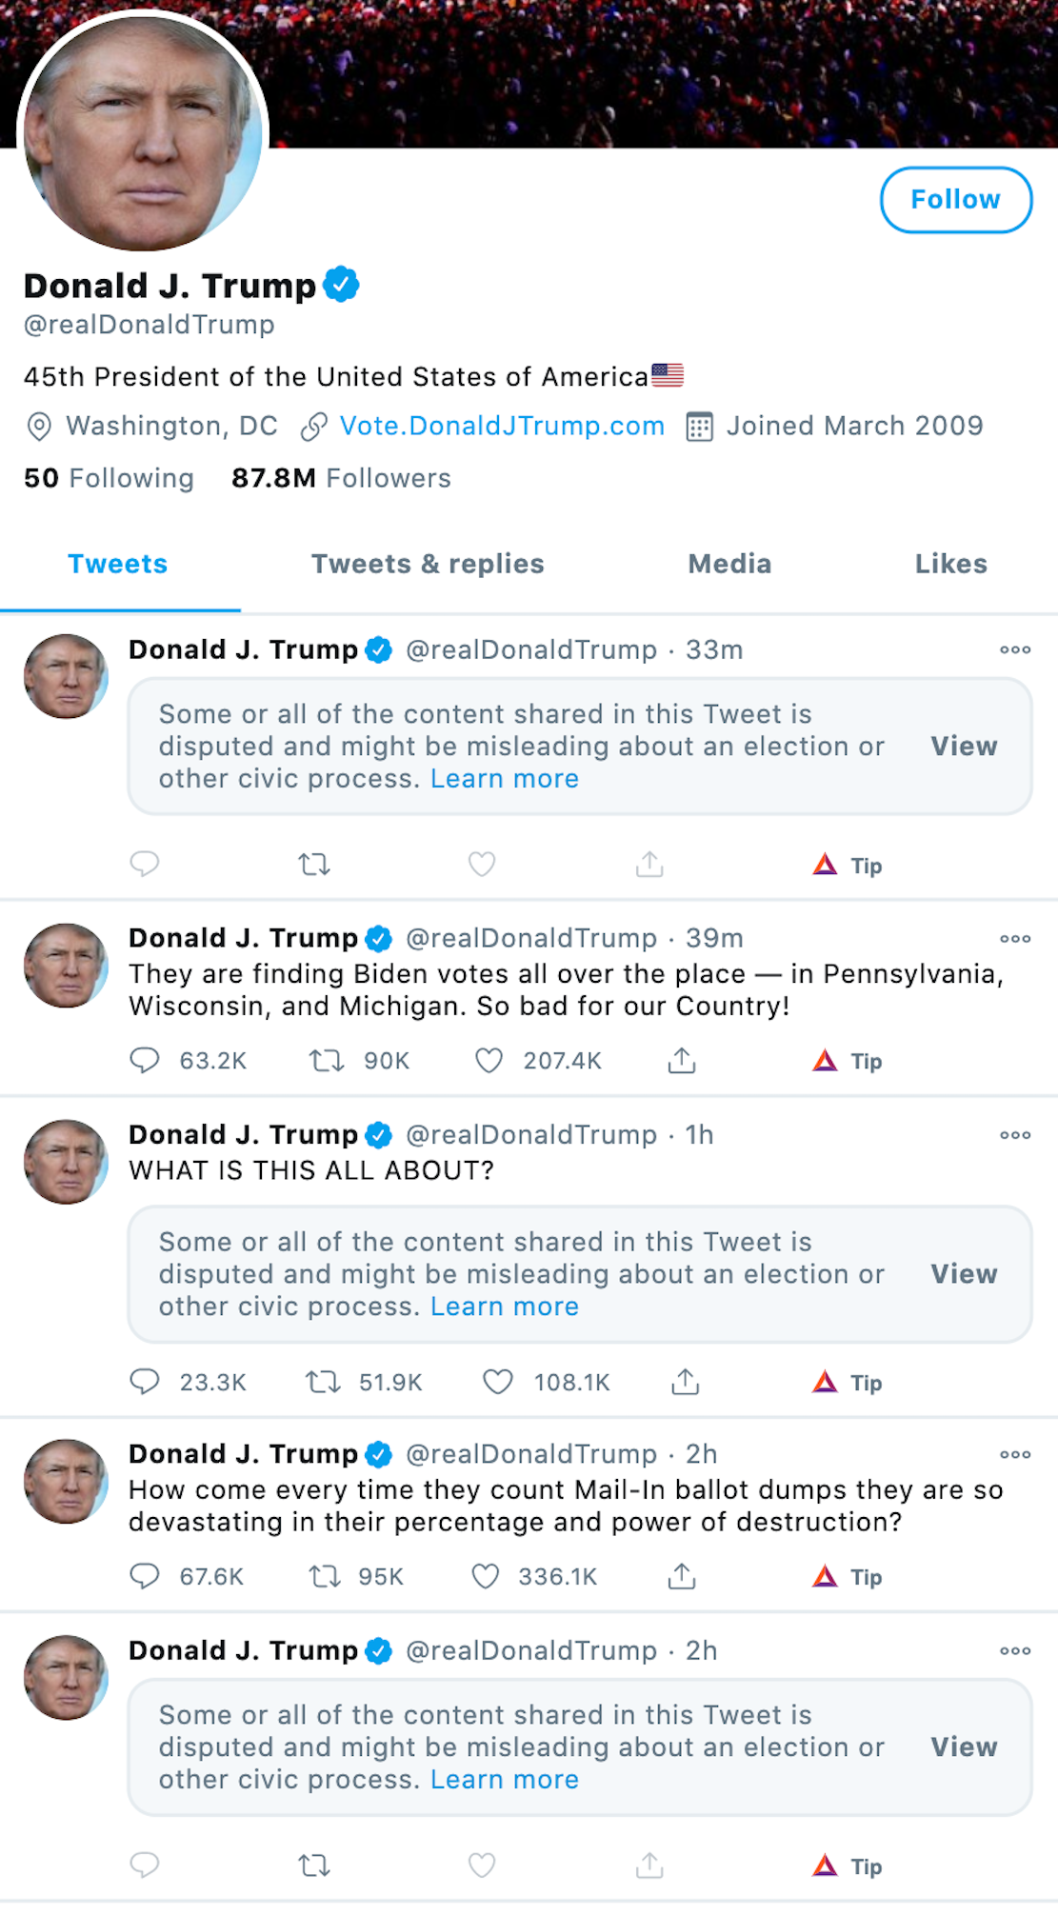Follow Donald J. Trump's account
1058x1916 pixels.
point(955,200)
